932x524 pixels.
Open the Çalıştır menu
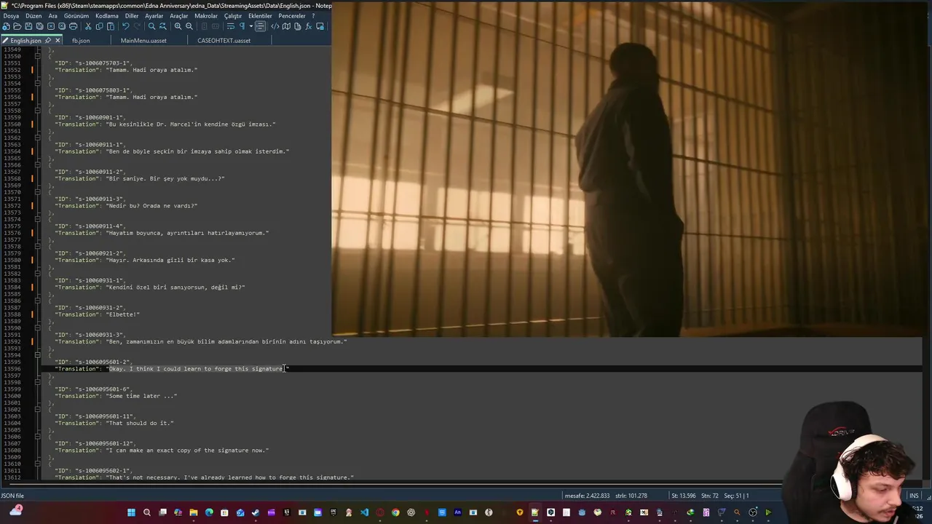click(x=233, y=16)
